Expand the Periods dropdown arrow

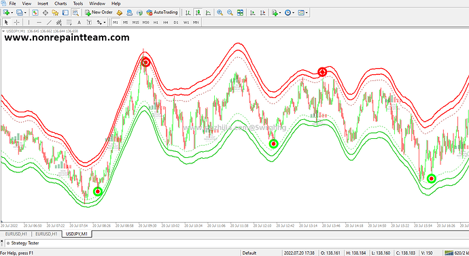(x=293, y=13)
